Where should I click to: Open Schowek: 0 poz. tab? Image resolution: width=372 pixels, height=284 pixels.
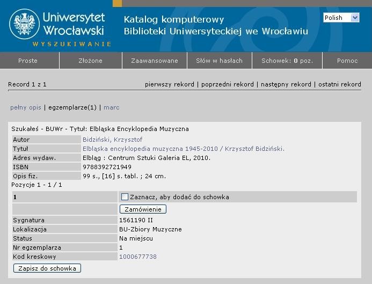click(x=287, y=61)
